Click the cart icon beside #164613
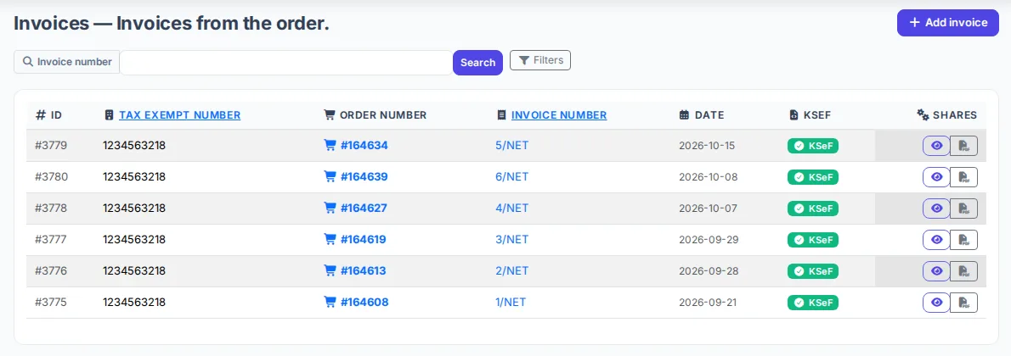This screenshot has width=1011, height=356. point(330,271)
